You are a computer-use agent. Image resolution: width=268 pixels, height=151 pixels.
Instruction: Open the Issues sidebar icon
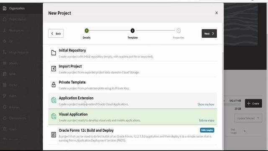(5, 129)
